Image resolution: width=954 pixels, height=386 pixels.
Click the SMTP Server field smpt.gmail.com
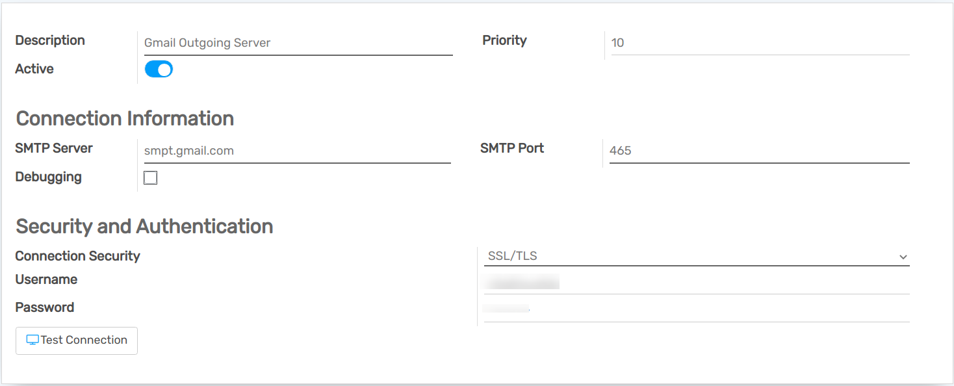point(296,151)
